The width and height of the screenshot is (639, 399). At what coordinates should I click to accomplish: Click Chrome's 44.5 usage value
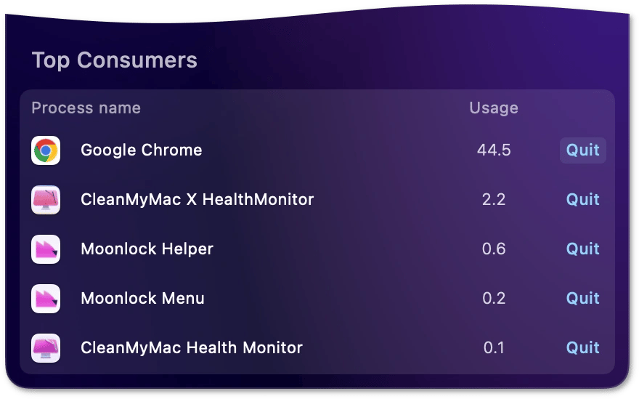(494, 150)
